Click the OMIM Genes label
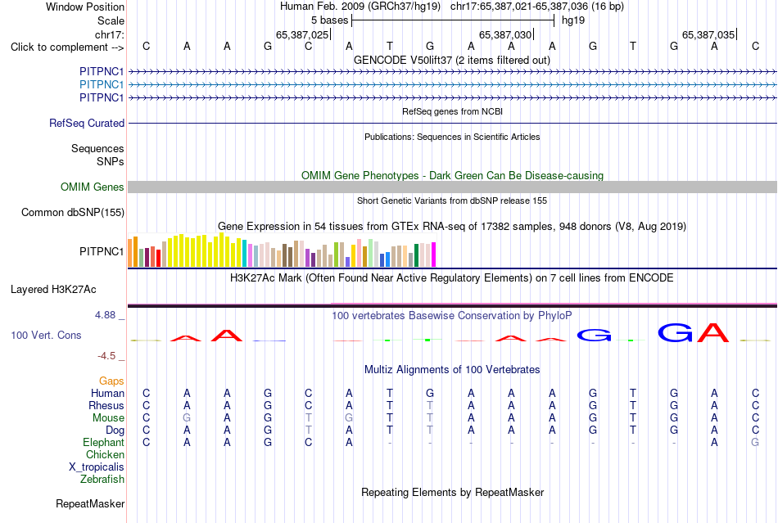Viewport: 778px width, 523px height. (x=93, y=187)
